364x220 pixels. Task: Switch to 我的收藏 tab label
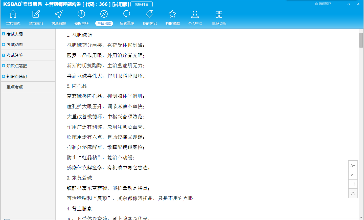coord(173,23)
